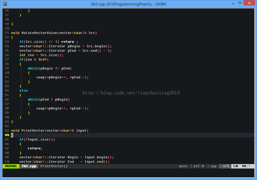Click 'if(len & 0x01)' on line 27
Viewport: 257px width, 180px height.
pyautogui.click(x=34, y=60)
